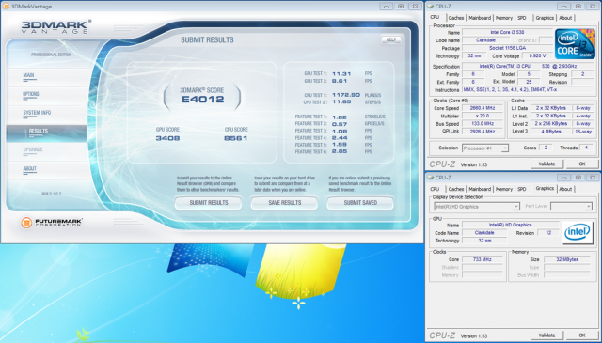Switch to Caches tab in top CPU-Z window
The width and height of the screenshot is (602, 343).
point(455,18)
